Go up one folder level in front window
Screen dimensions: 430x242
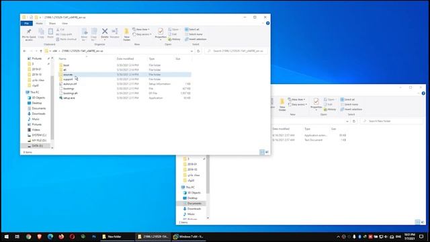click(x=41, y=51)
